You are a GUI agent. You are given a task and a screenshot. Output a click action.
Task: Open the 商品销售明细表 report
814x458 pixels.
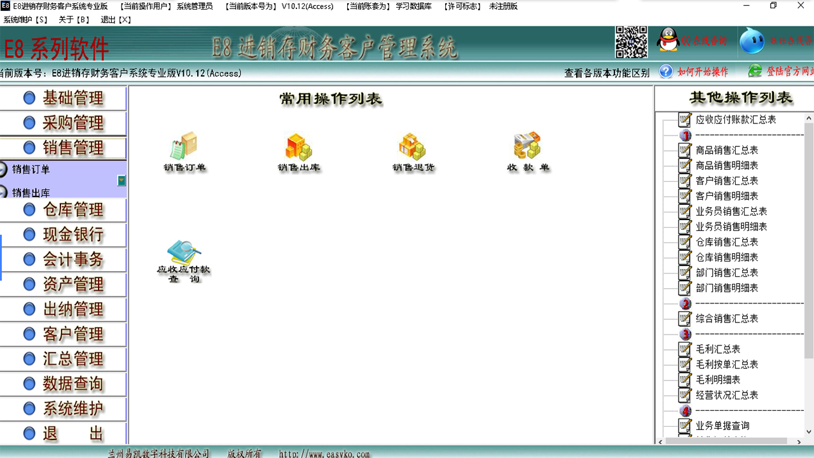(727, 165)
